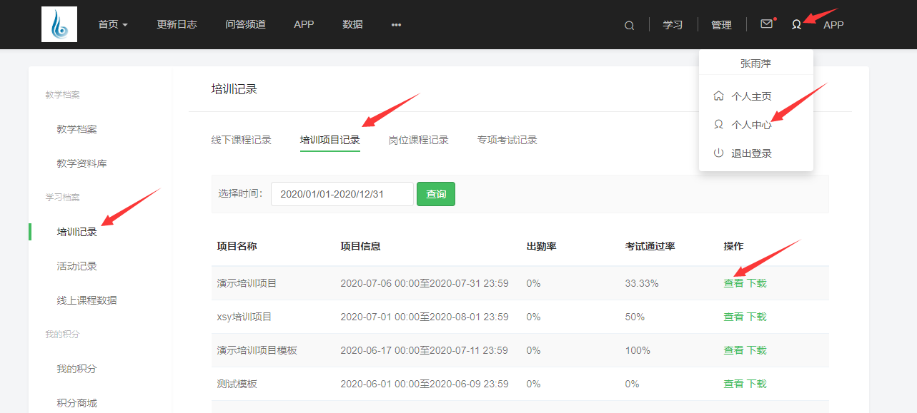Image resolution: width=917 pixels, height=413 pixels.
Task: Go to 个人主页 in user dropdown
Action: [x=751, y=96]
